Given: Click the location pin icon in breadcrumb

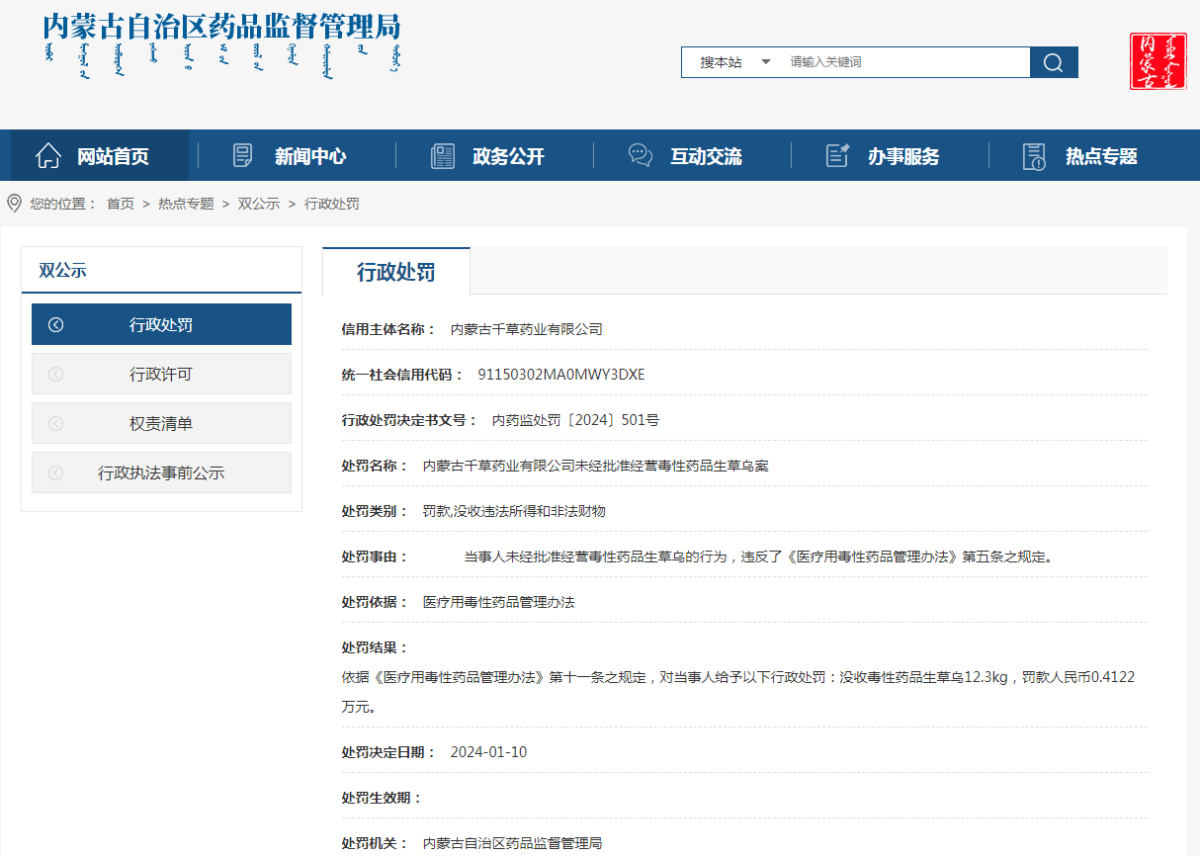Looking at the screenshot, I should coord(14,204).
